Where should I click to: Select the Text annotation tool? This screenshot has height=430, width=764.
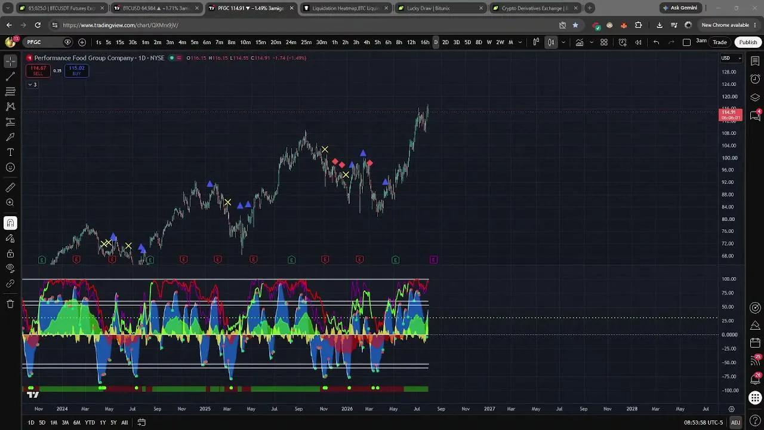10,152
